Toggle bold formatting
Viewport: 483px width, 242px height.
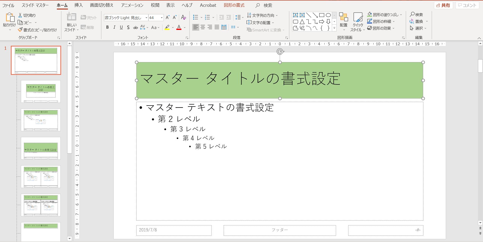click(107, 27)
